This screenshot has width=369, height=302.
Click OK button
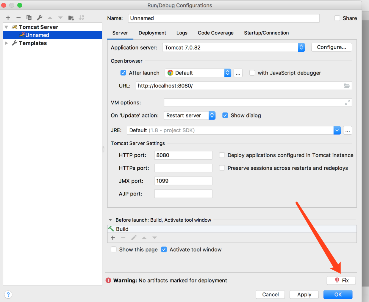tap(338, 295)
